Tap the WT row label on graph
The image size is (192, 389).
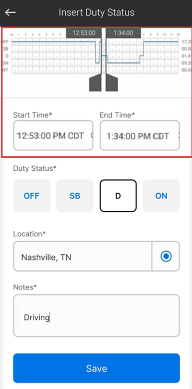[5, 70]
